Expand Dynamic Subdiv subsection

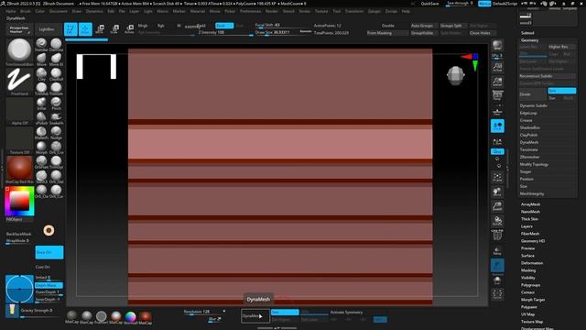533,105
